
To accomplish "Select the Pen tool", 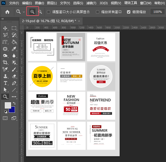I will click(14, 83).
